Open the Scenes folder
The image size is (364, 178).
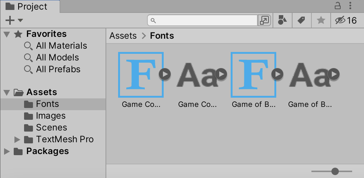[51, 128]
